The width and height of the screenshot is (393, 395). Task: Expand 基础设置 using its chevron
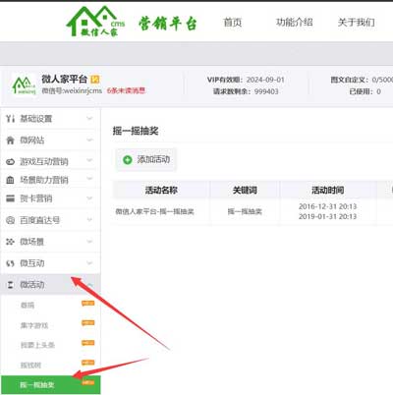pyautogui.click(x=89, y=118)
